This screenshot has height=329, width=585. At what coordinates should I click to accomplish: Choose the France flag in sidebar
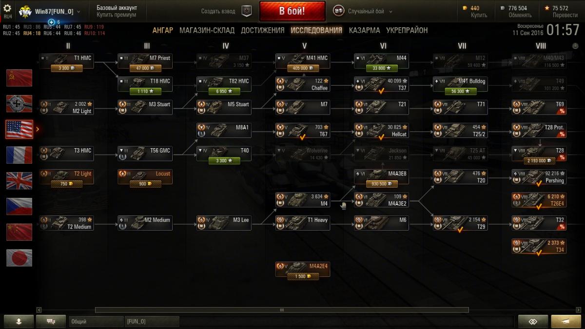click(19, 155)
